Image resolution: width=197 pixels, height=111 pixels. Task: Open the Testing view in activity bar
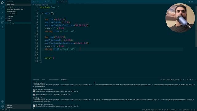click(2, 27)
